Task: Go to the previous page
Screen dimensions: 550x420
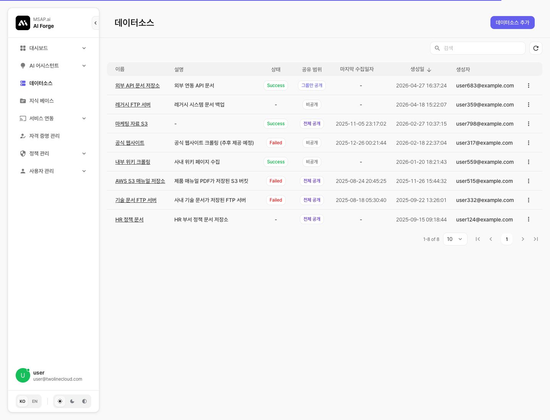Action: (491, 239)
